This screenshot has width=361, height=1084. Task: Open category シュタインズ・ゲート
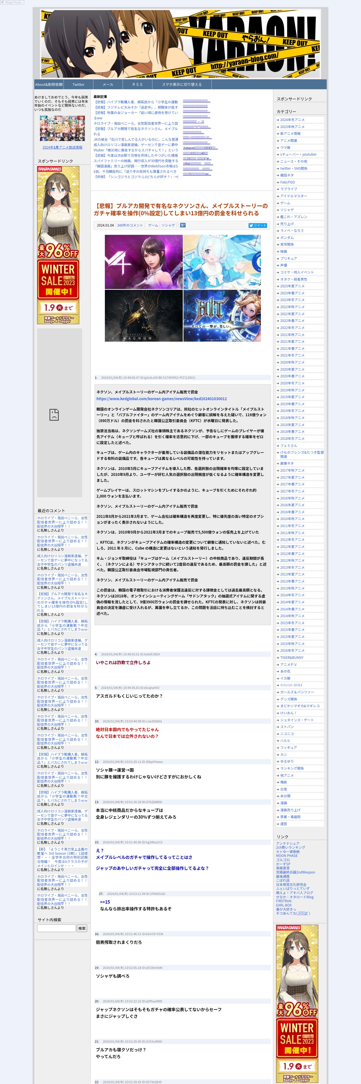[x=297, y=720]
